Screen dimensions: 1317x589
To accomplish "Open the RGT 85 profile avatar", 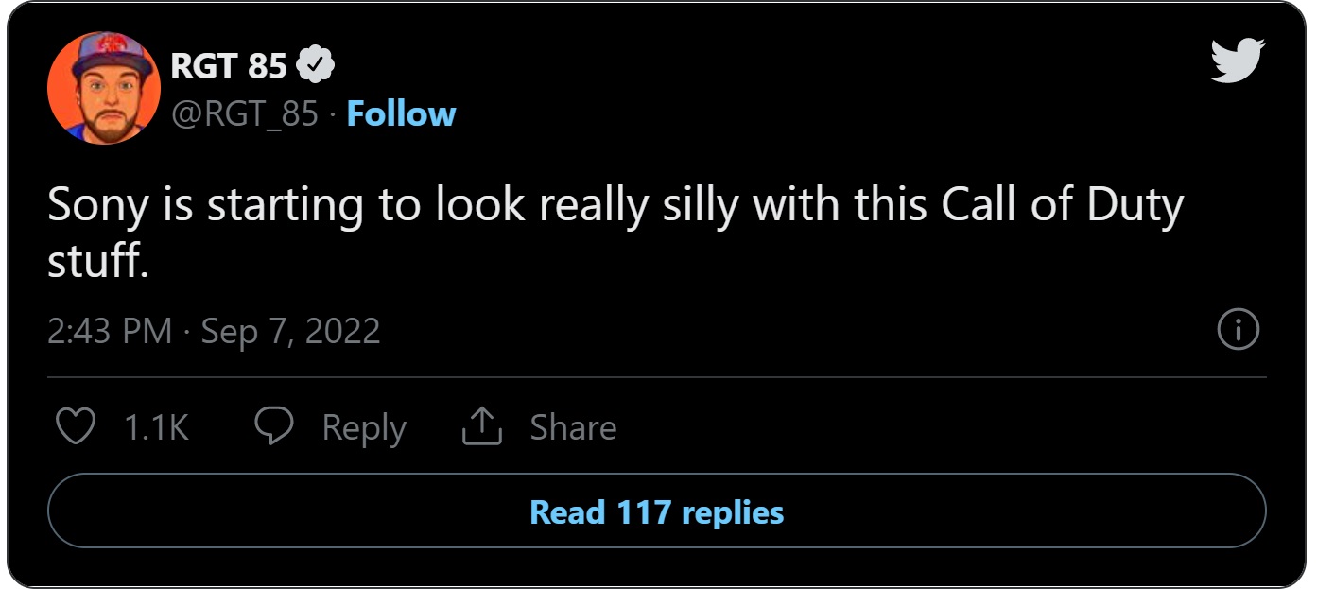I will (104, 87).
